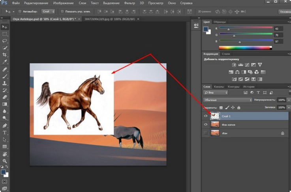Switch to the Каналы tab
291x192 pixels.
tap(218, 86)
